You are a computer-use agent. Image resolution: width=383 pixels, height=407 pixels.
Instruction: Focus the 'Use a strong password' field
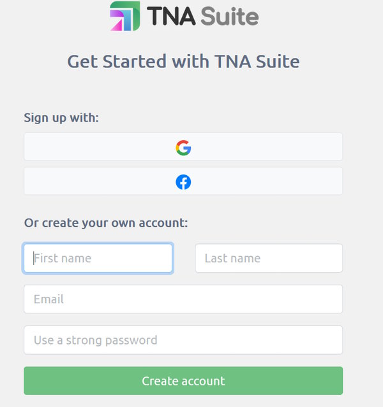(183, 340)
